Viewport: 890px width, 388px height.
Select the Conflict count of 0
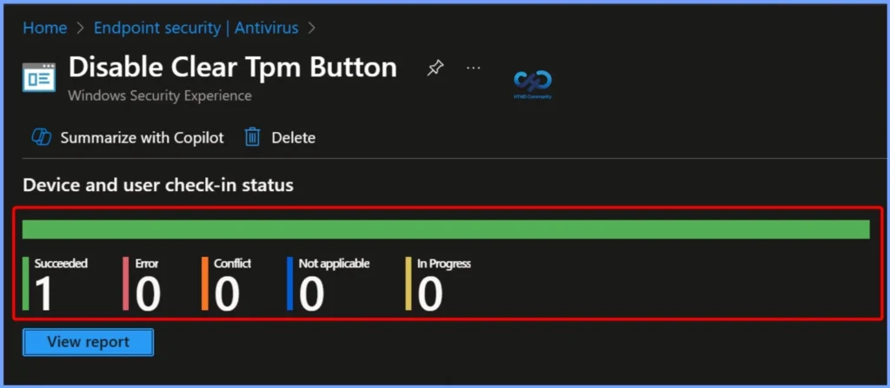(x=227, y=294)
